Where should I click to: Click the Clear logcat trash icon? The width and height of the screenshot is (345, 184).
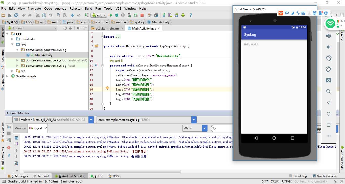point(16,138)
